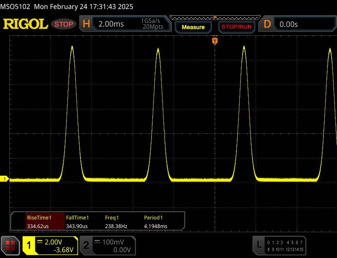Click channel 1 DC coupling icon

tap(40, 242)
